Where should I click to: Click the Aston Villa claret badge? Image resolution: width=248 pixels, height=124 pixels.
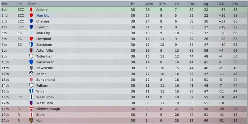point(31,50)
